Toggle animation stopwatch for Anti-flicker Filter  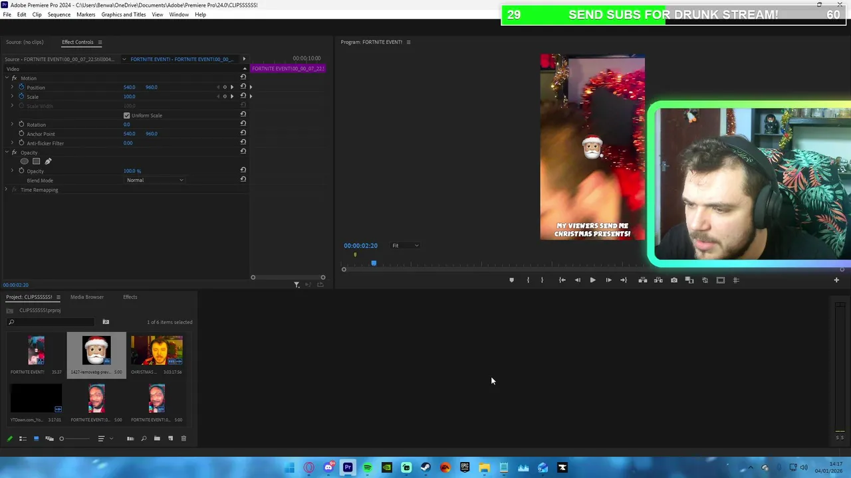(21, 143)
